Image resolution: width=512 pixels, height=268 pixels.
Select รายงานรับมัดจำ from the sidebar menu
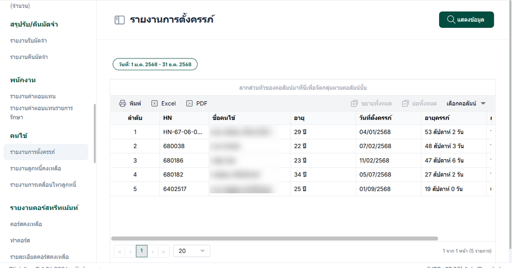28,41
